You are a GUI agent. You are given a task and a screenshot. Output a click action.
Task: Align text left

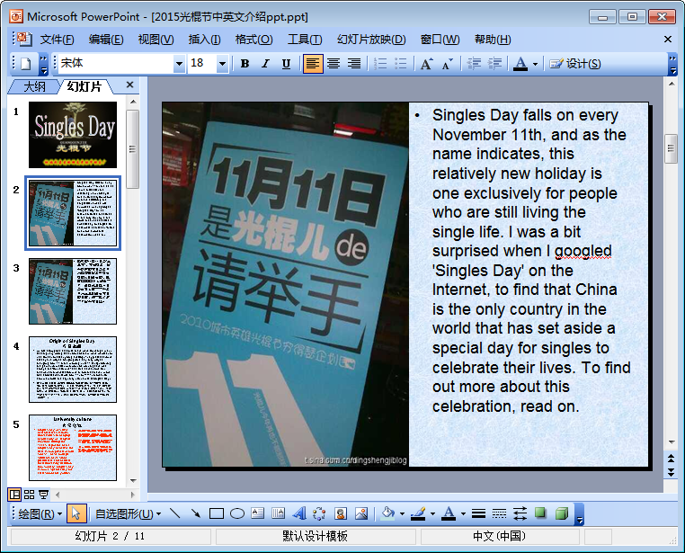[x=313, y=64]
